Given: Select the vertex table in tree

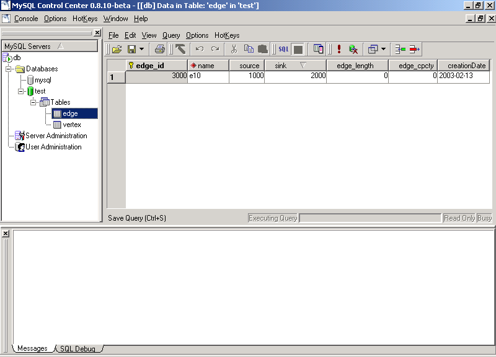Looking at the screenshot, I should click(x=68, y=125).
